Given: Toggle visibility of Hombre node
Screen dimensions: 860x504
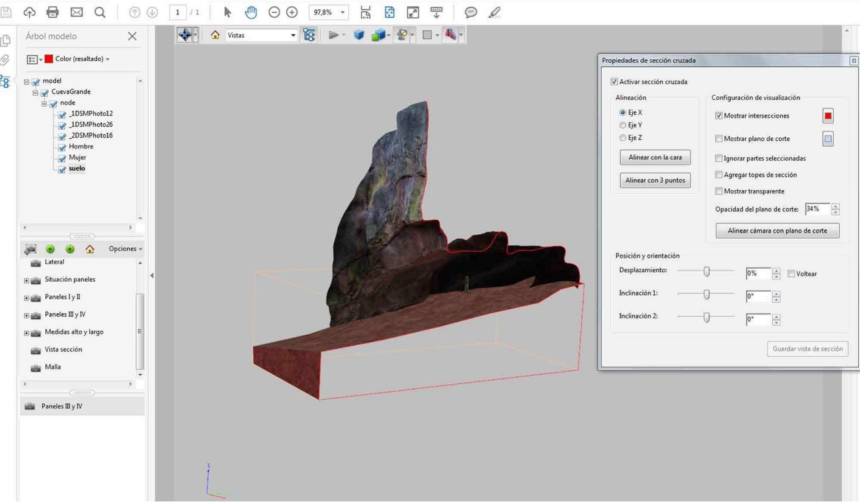Looking at the screenshot, I should (62, 147).
